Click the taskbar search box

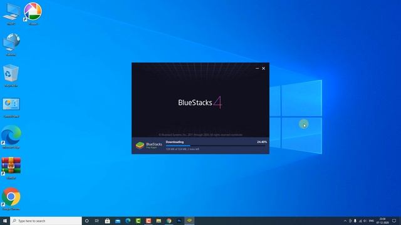tap(46, 221)
